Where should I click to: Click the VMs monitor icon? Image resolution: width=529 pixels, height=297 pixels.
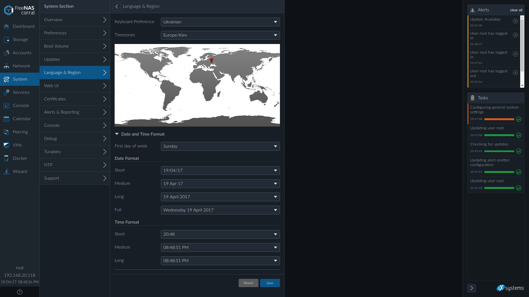[x=6, y=145]
